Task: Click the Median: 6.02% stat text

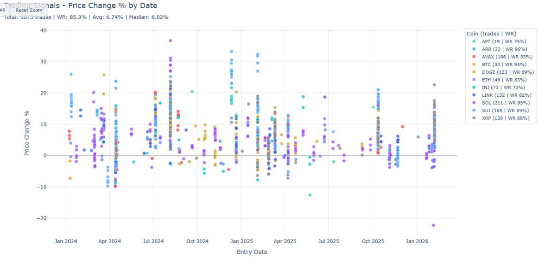Action: [x=147, y=17]
